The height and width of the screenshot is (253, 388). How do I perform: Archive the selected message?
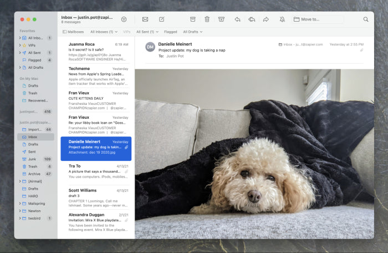[192, 19]
